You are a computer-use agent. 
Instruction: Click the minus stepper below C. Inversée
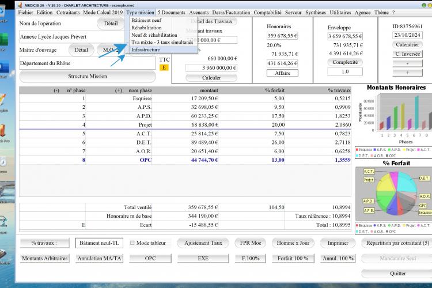click(407, 63)
